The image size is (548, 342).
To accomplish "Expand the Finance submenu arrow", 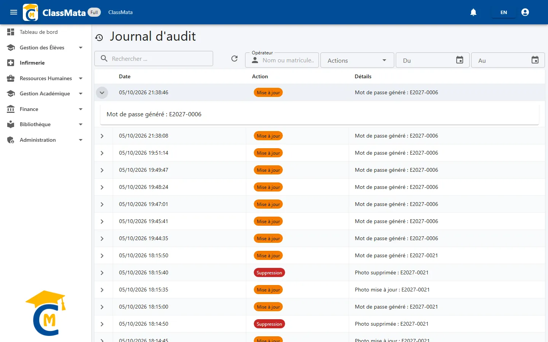I will (81, 109).
